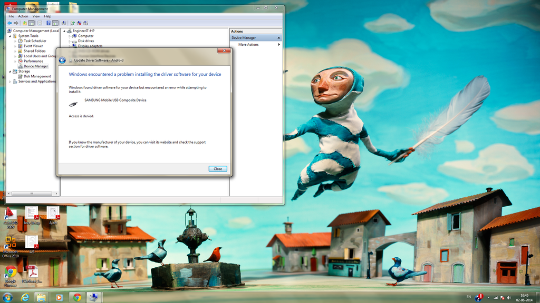Screen dimensions: 540x303
Task: Select Disk Management in the console tree
Action: tap(37, 76)
